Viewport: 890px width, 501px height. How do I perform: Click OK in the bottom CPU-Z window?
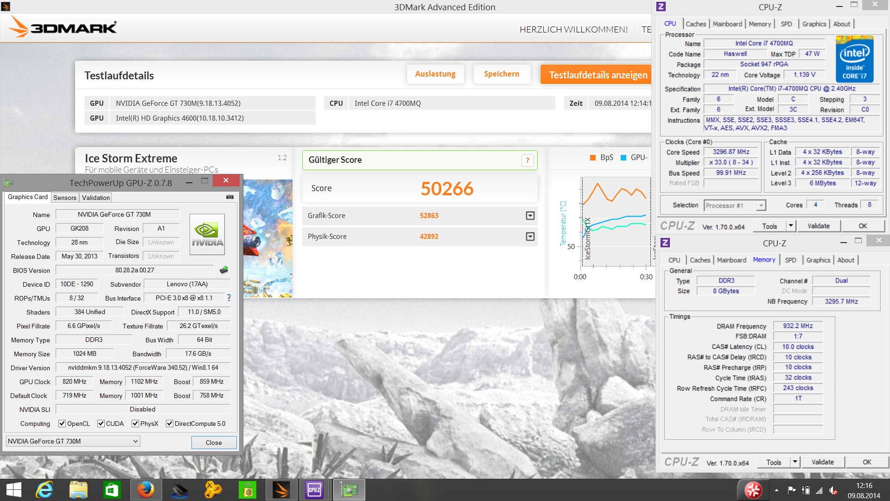867,462
